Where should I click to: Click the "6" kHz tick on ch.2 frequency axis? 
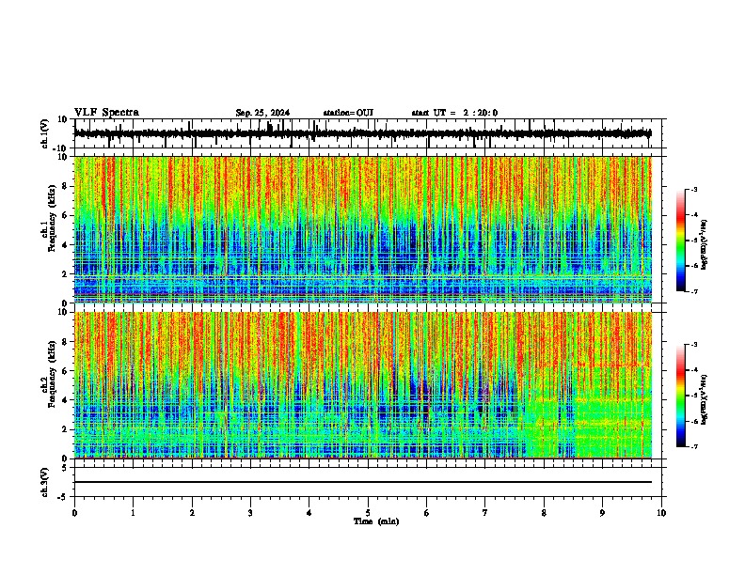point(65,370)
